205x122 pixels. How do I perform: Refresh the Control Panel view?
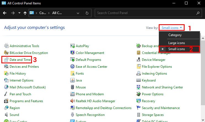tap(87, 13)
